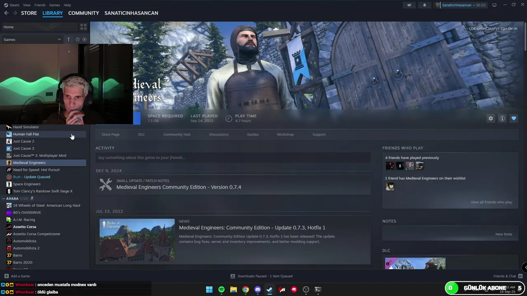This screenshot has width=527, height=296.
Task: Click Add a Game
Action: (x=17, y=276)
